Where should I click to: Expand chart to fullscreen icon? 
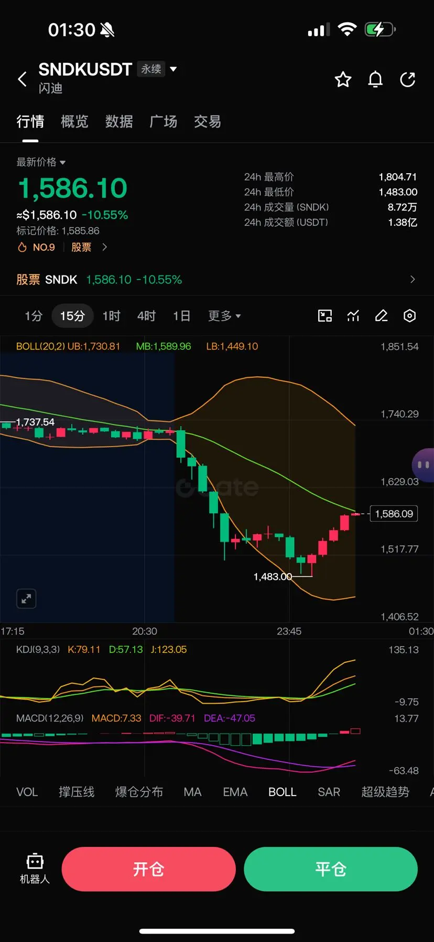(x=26, y=598)
